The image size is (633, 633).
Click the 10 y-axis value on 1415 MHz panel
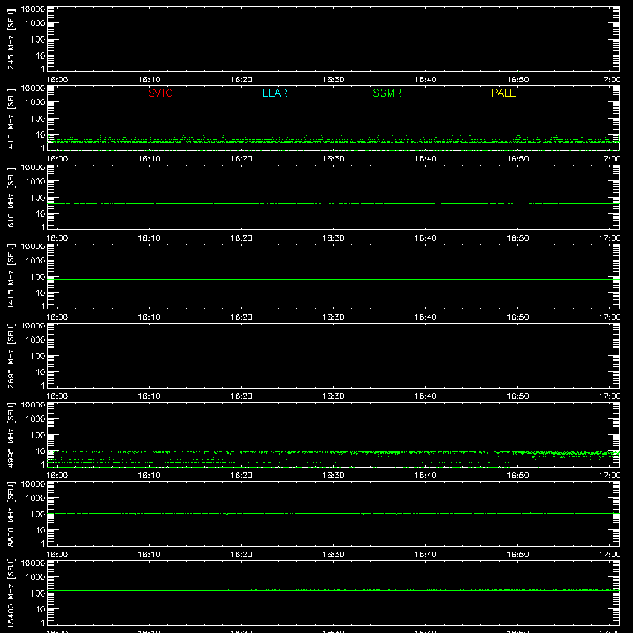coord(40,293)
